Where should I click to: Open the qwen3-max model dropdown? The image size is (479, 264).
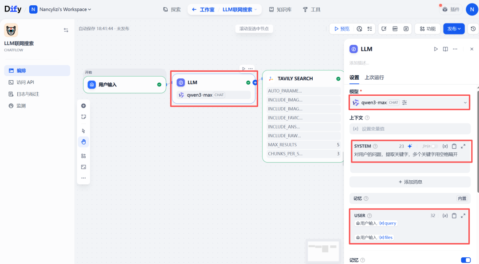(410, 103)
